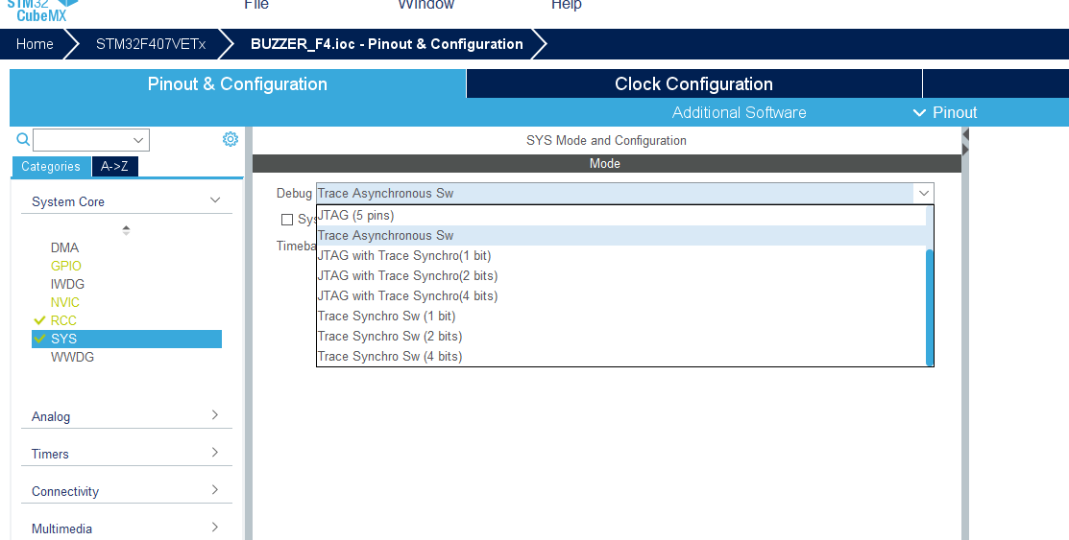1069x540 pixels.
Task: Select GPIO in System Core list
Action: 66,266
